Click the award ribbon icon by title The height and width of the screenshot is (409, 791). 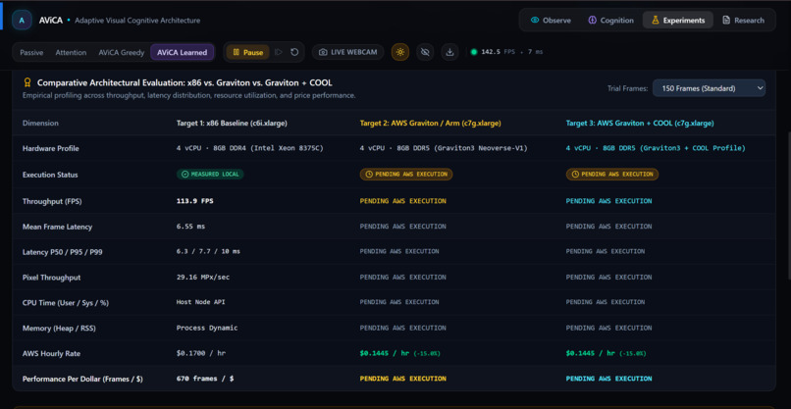click(27, 82)
